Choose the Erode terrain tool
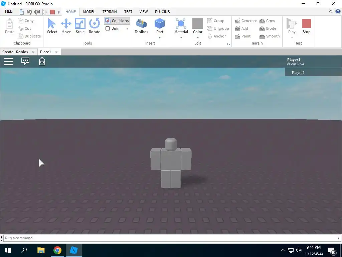Image resolution: width=342 pixels, height=257 pixels. pos(268,28)
